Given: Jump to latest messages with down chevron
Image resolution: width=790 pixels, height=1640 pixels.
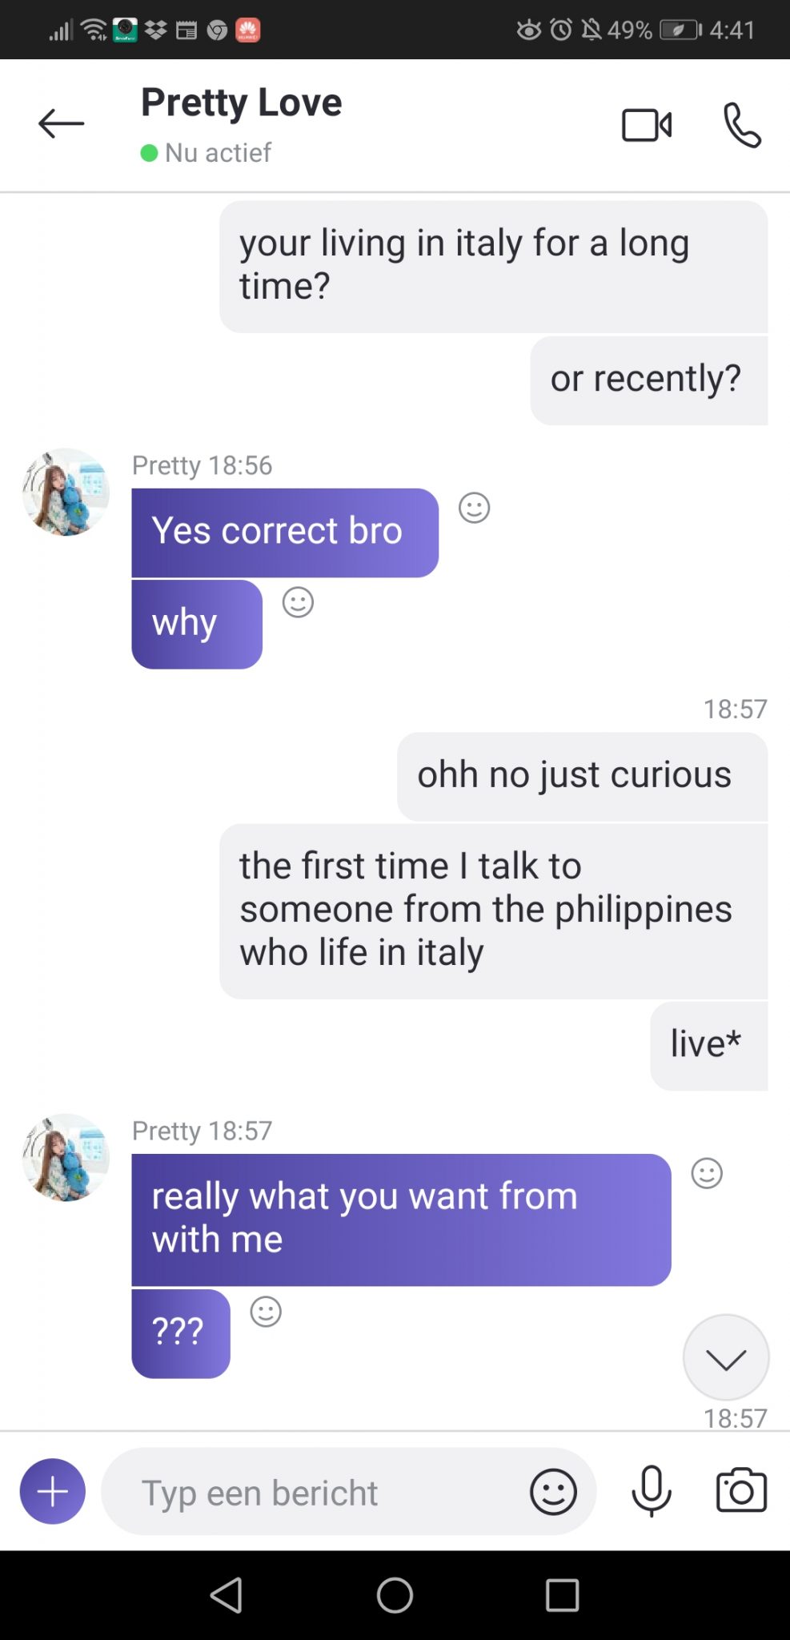Looking at the screenshot, I should coord(726,1357).
